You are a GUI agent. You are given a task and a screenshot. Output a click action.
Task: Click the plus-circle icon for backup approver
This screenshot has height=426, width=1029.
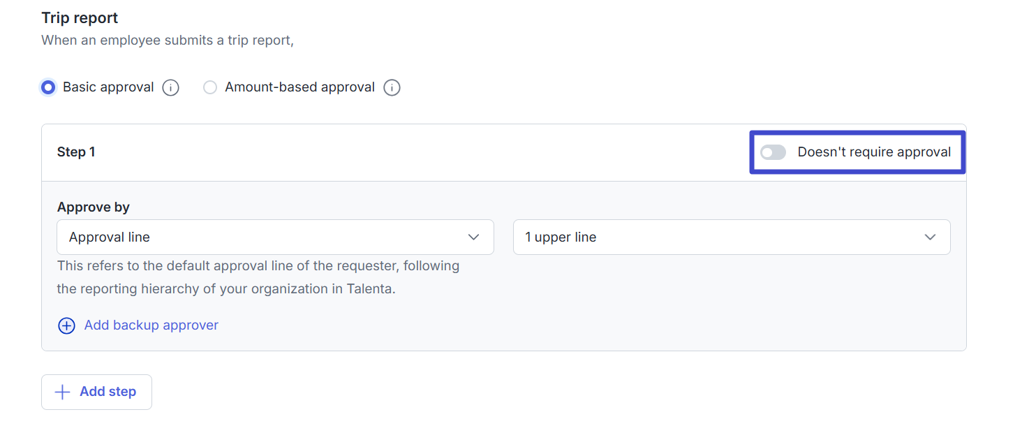click(x=66, y=325)
